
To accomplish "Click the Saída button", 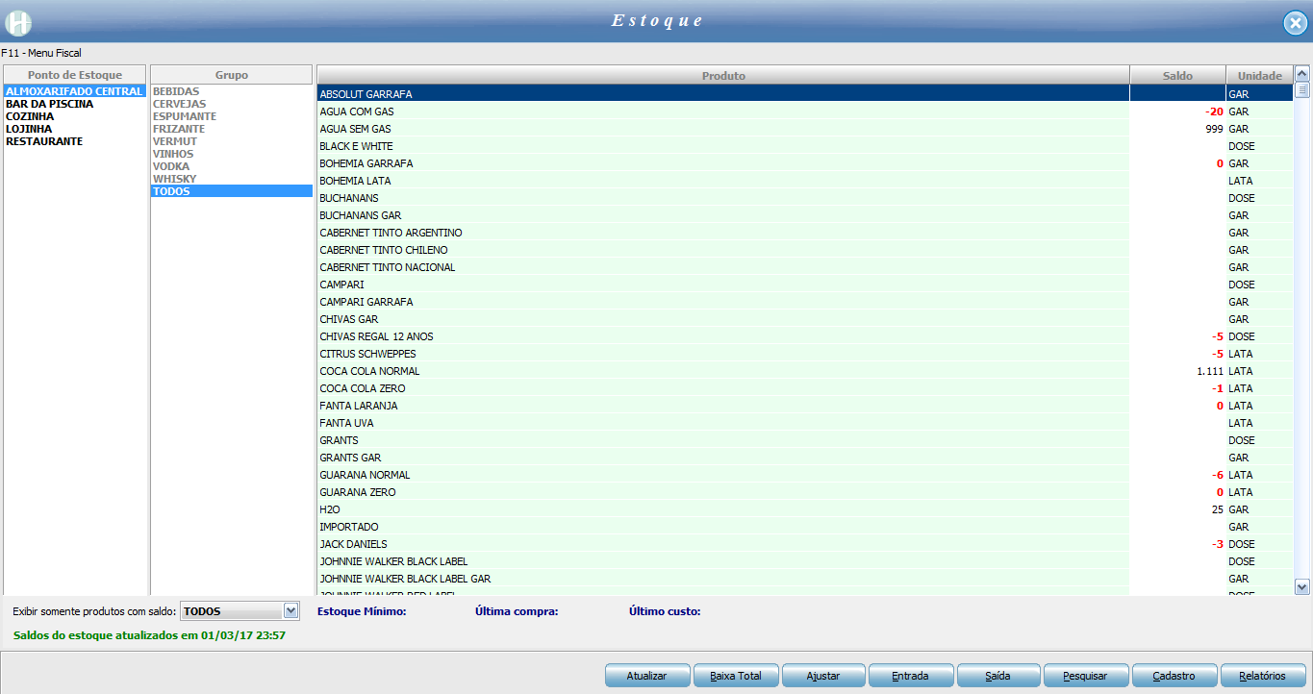I will click(998, 676).
